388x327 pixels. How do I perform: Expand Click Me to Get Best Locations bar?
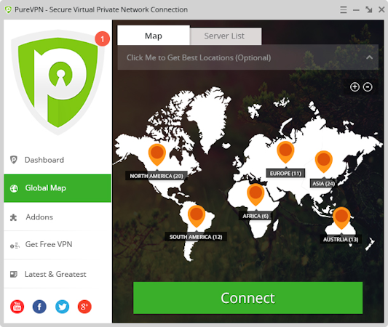248,57
